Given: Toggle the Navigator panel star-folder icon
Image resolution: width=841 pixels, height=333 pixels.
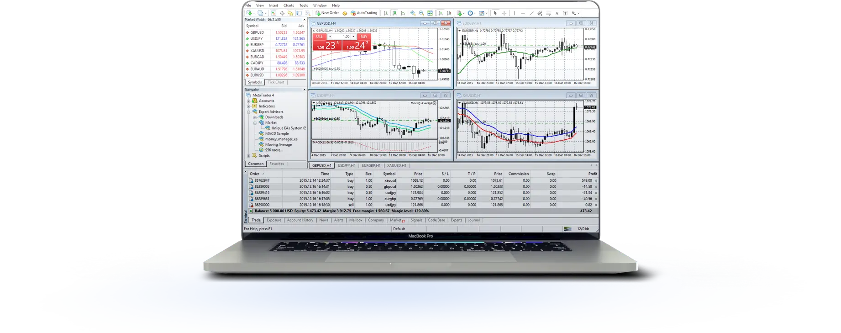Looking at the screenshot, I should click(290, 13).
